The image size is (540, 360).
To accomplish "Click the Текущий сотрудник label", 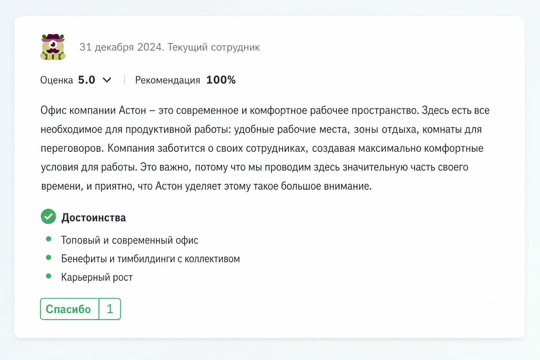I will (213, 47).
